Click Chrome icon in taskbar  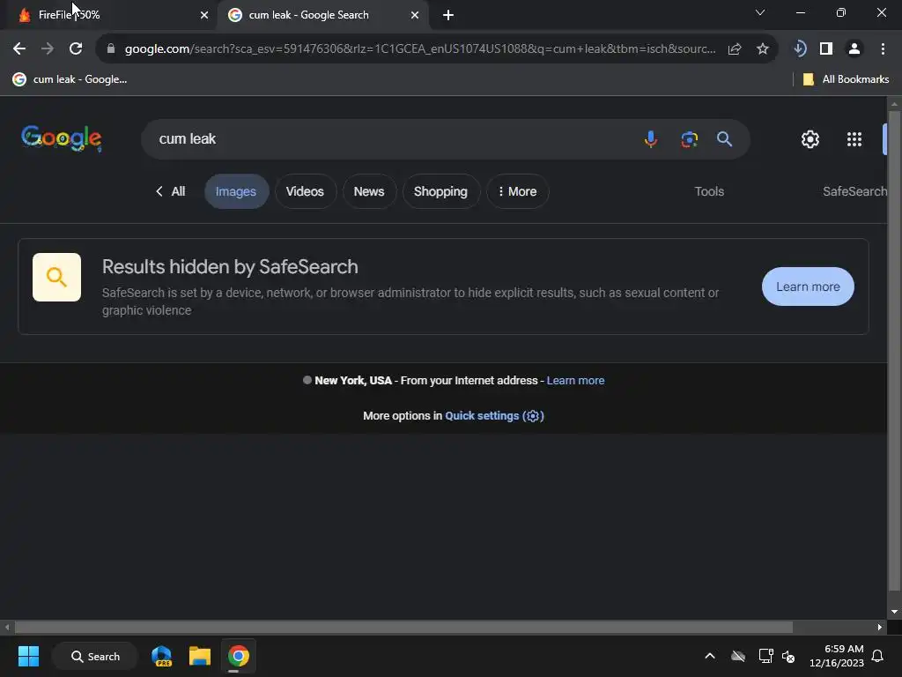pyautogui.click(x=238, y=656)
